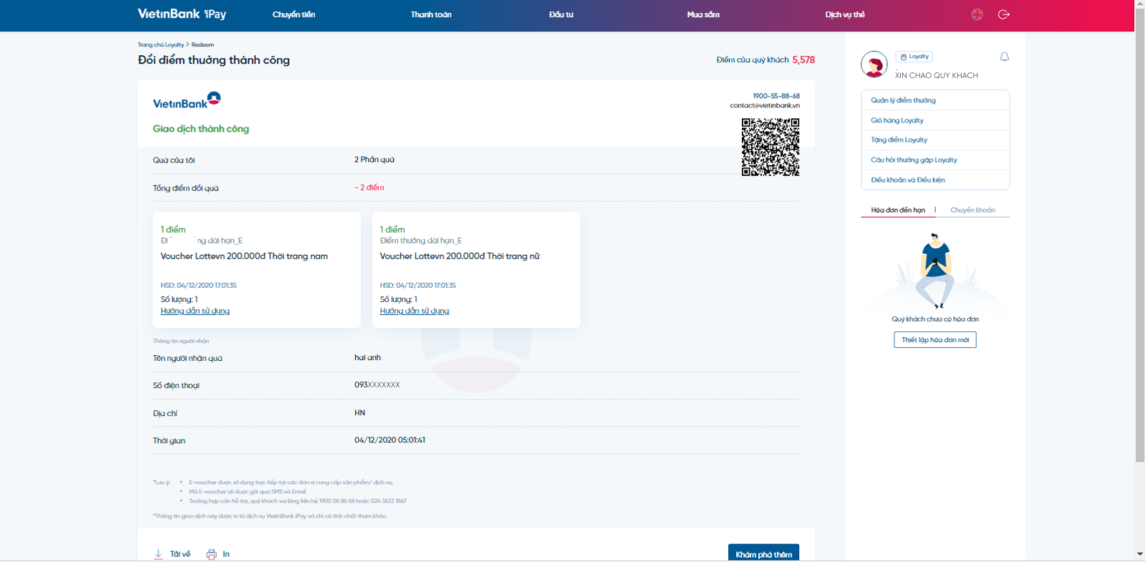This screenshot has width=1145, height=562.
Task: Click the In print label
Action: point(226,554)
